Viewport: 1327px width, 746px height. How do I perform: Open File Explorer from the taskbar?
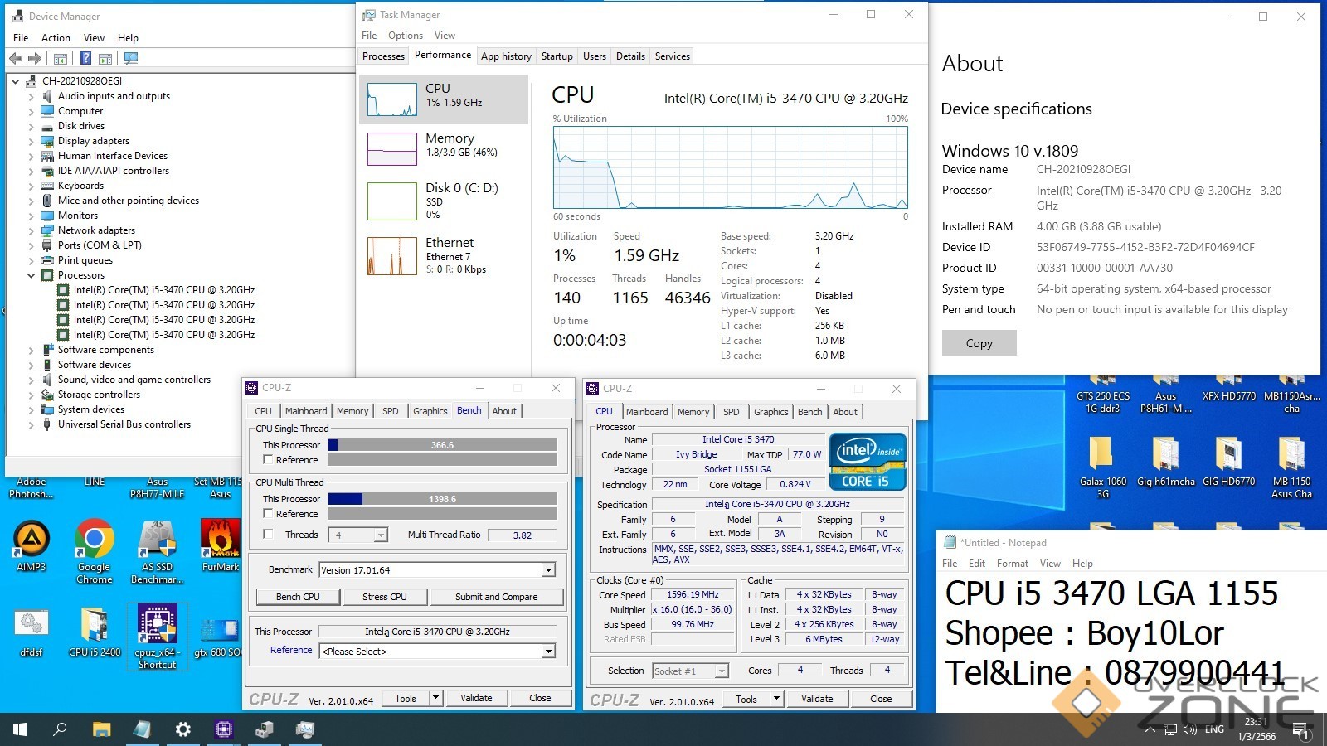[x=101, y=729]
